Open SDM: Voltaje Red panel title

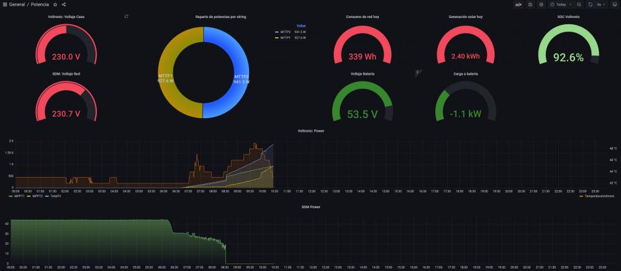click(66, 74)
